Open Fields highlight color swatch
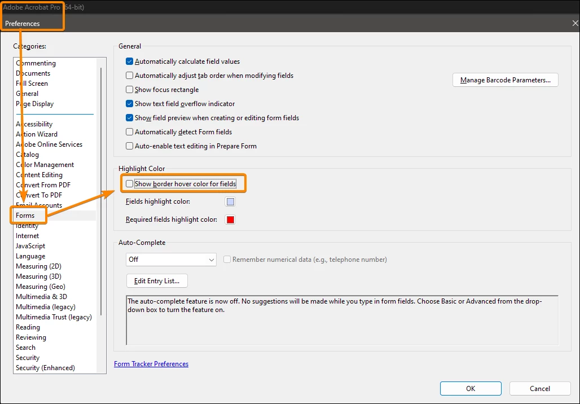Image resolution: width=580 pixels, height=404 pixels. pyautogui.click(x=230, y=201)
